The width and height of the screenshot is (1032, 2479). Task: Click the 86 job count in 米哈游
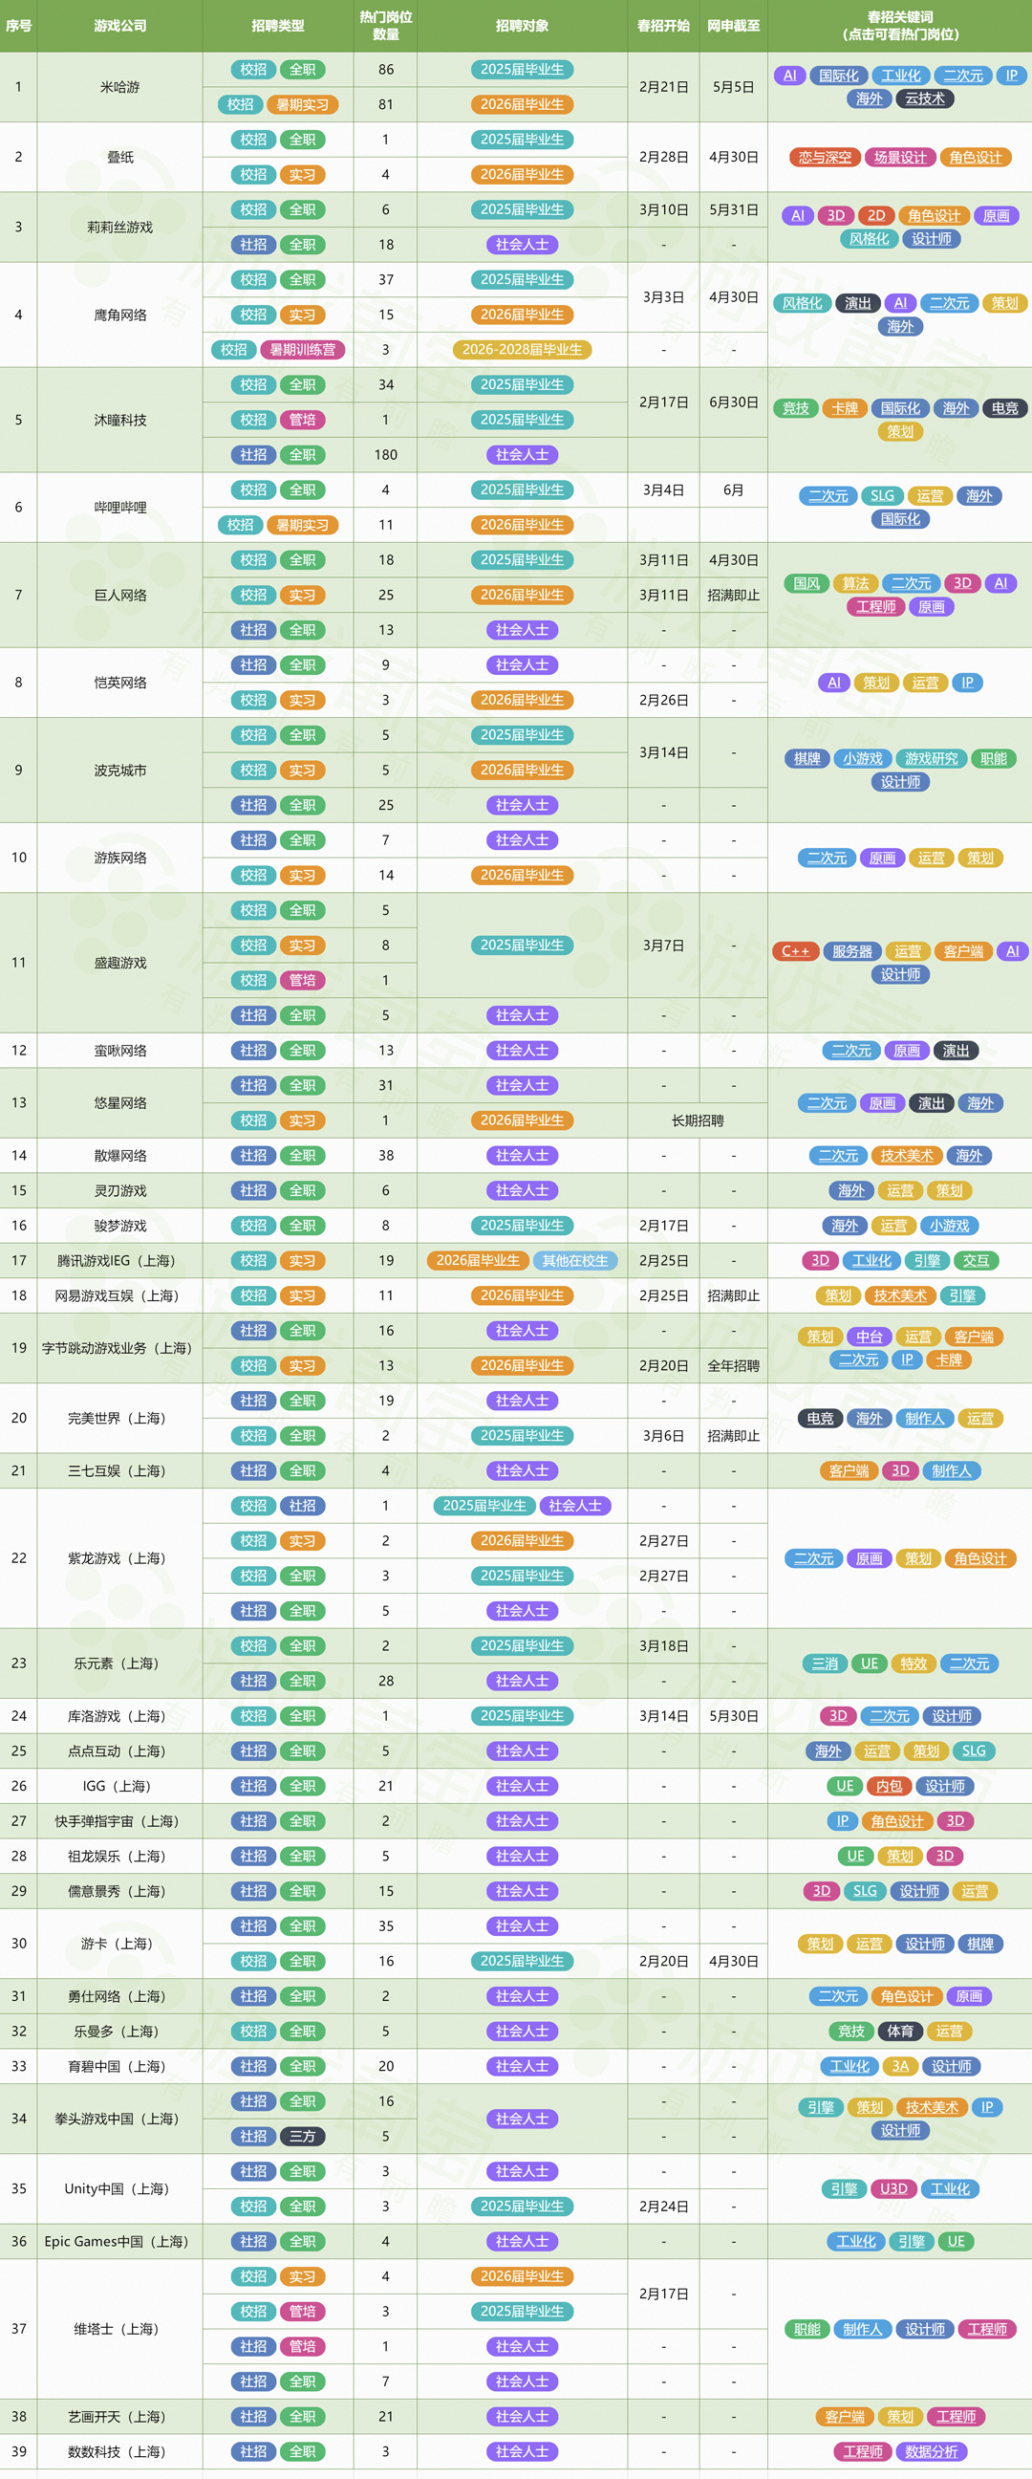[386, 69]
